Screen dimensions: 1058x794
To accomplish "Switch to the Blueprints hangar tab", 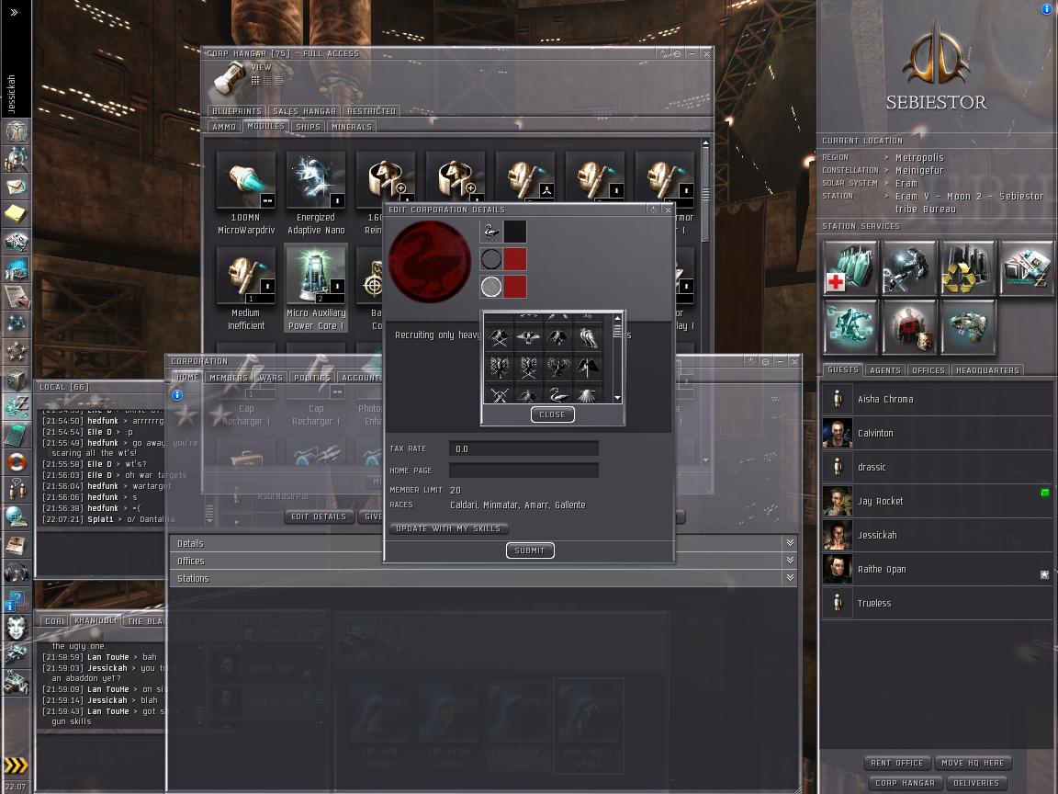I will [237, 110].
